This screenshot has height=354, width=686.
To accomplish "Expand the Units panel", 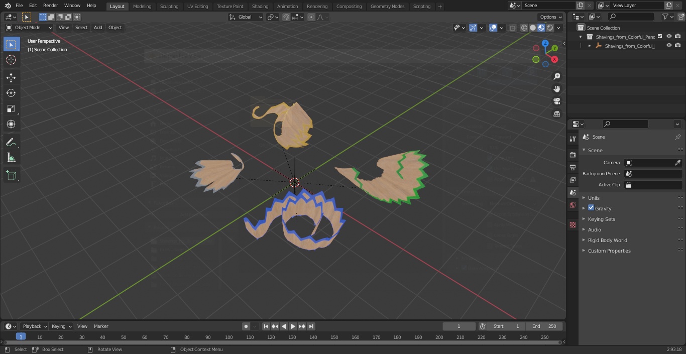I will click(x=594, y=198).
